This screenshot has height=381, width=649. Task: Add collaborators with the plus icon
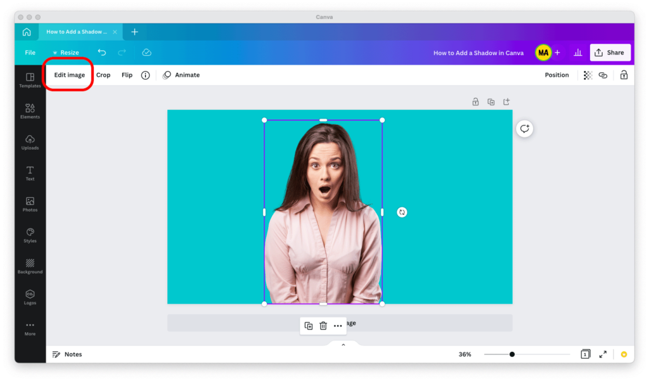click(x=558, y=53)
